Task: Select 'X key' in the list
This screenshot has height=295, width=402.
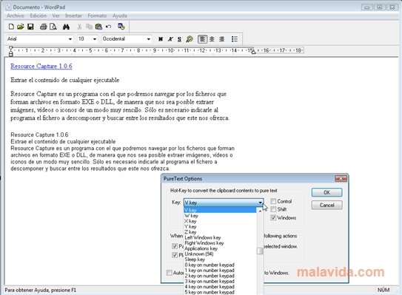Action: point(220,221)
